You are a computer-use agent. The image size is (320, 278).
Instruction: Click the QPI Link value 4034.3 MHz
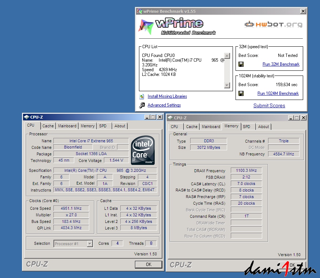(x=71, y=228)
